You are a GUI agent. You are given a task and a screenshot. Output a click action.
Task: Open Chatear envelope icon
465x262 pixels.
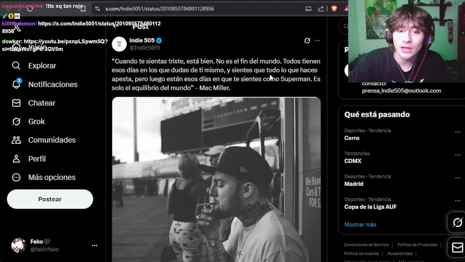coord(16,103)
